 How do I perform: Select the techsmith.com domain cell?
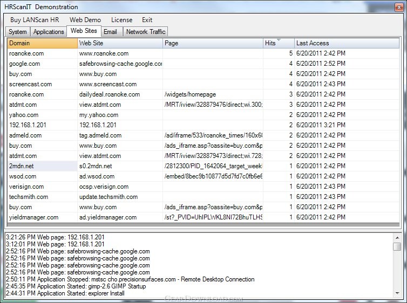[x=42, y=197]
